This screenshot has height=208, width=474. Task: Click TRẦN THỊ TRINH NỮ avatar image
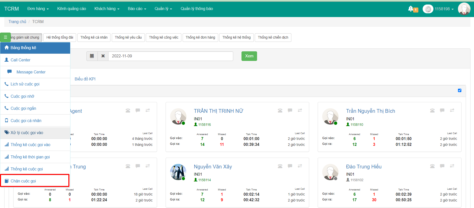click(178, 116)
